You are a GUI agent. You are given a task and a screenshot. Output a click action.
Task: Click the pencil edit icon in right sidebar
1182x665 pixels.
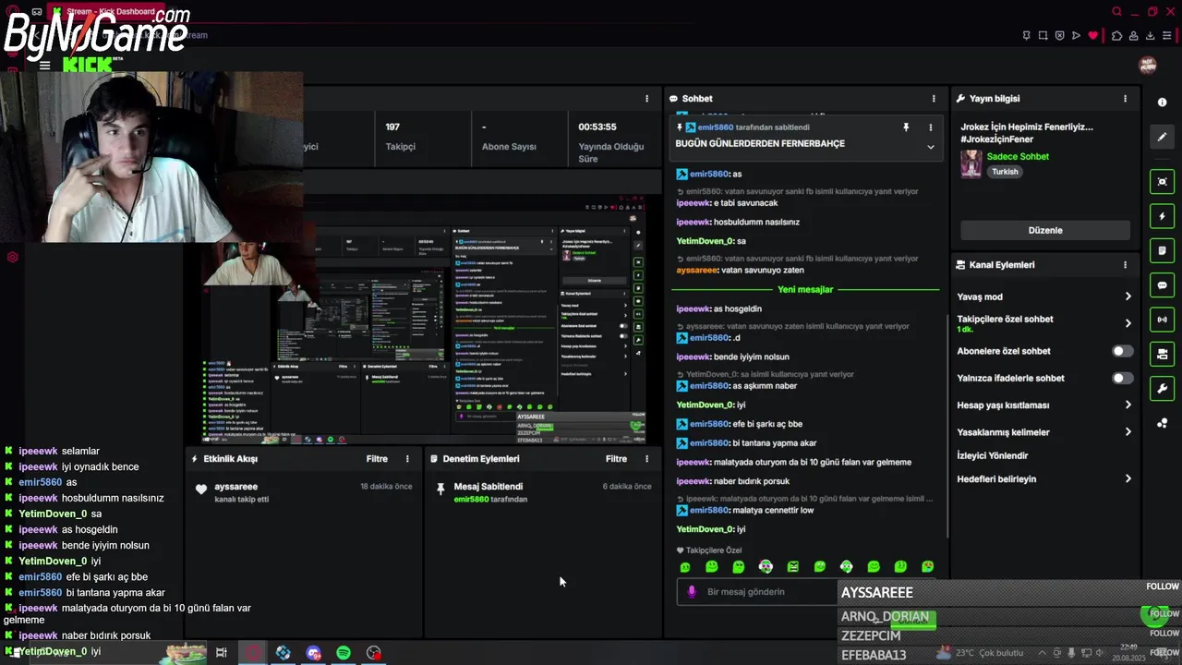coord(1162,137)
